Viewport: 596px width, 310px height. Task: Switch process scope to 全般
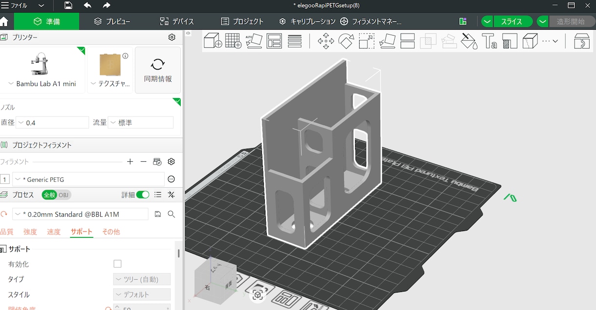pos(49,194)
